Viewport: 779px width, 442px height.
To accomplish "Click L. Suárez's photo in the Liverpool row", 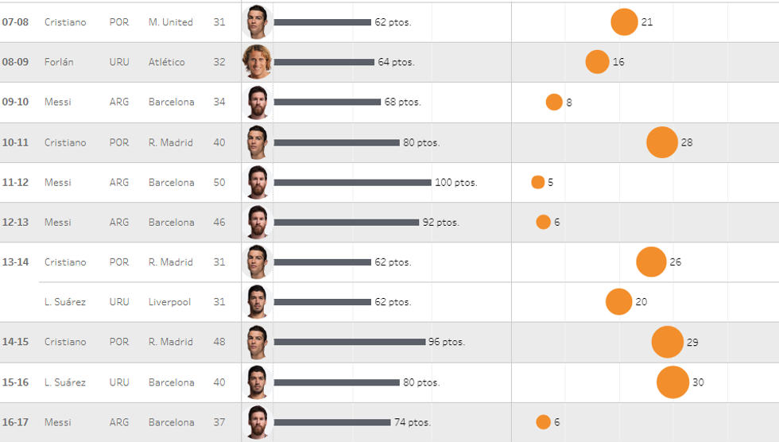I will [x=257, y=302].
